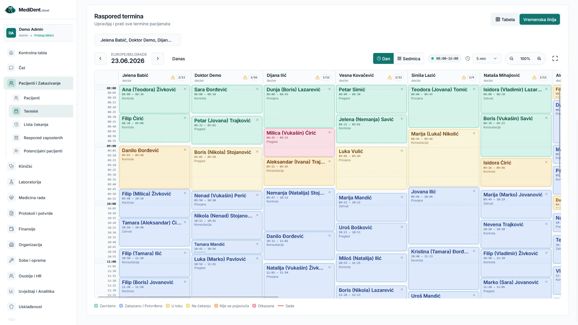Open doctors filter Jelena Babić, Doktor Demo dropdown
Viewport: 578px width, 325px height.
(138, 40)
